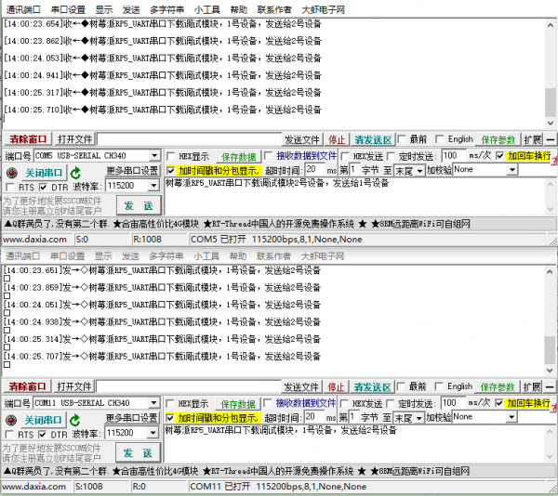Enable 定时发送 in COM5 window
Screen dimensions: 558x496
pyautogui.click(x=391, y=156)
